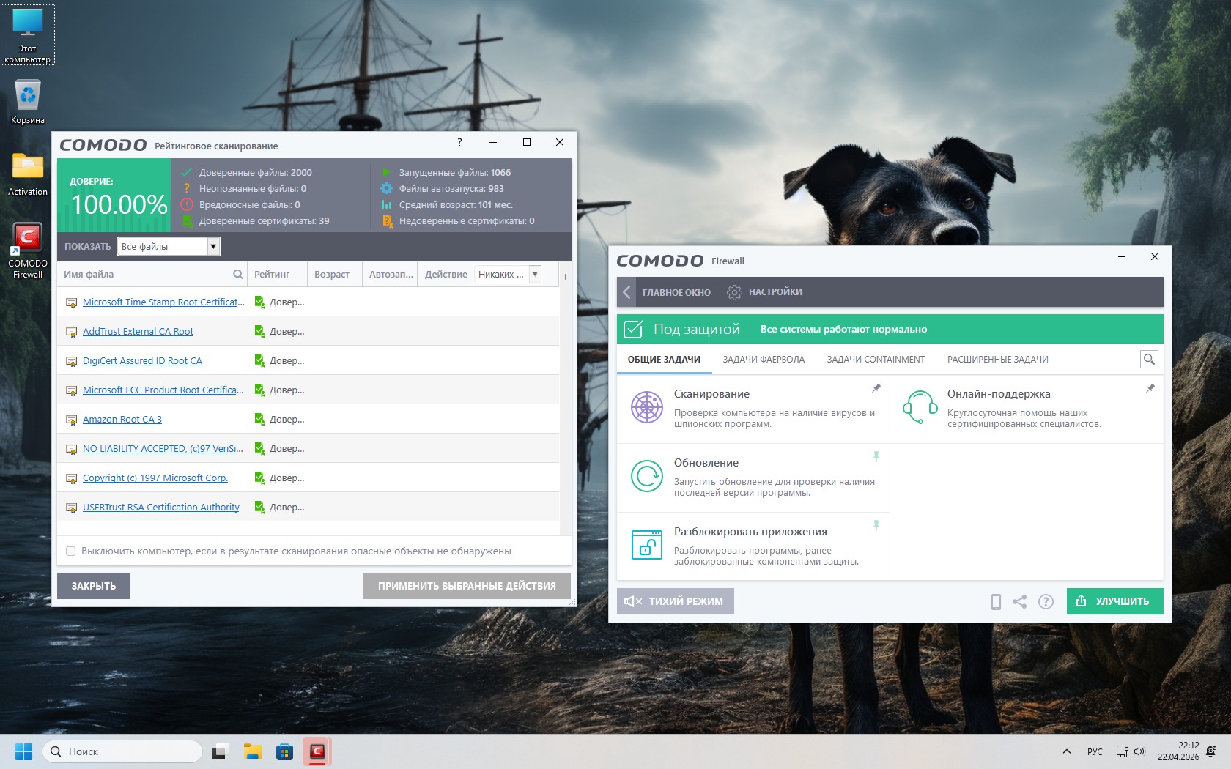Open the Действие 'Никаких' action dropdown
The image size is (1231, 769).
(535, 275)
